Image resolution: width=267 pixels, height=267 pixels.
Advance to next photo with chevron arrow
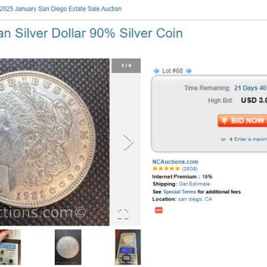[x=128, y=142]
